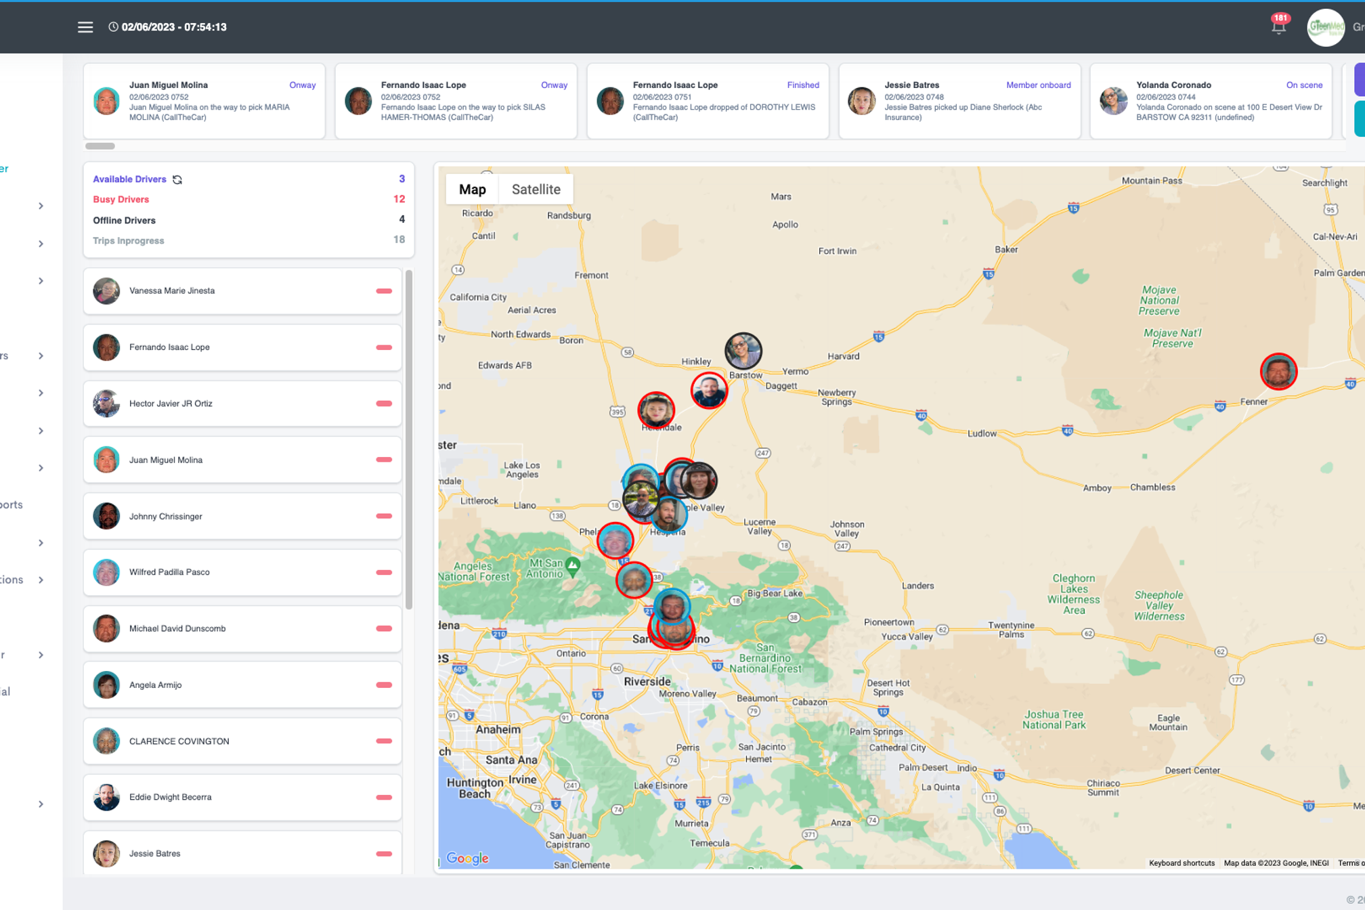Image resolution: width=1365 pixels, height=910 pixels.
Task: Switch map to Satellite view
Action: tap(536, 190)
